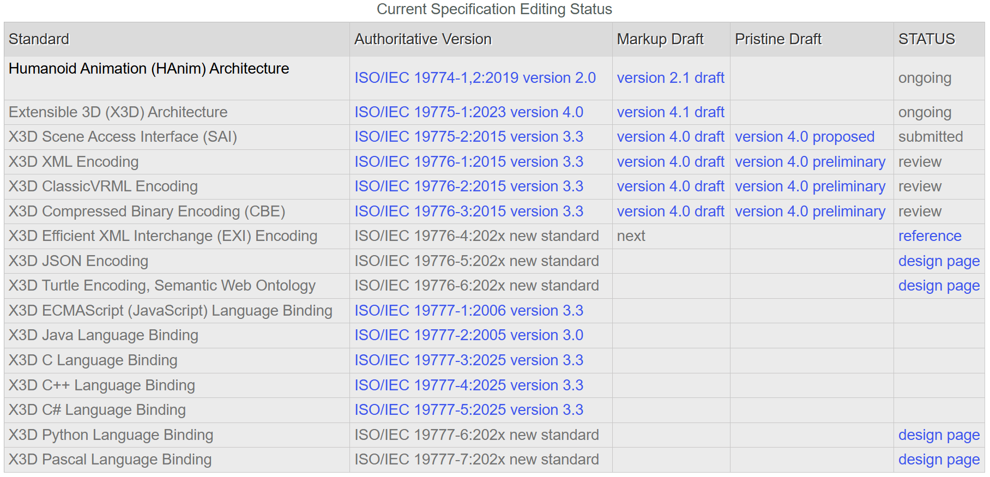Open ISO/IEC 19775-2:2015 version 3.3 link
This screenshot has height=477, width=990.
pyautogui.click(x=468, y=137)
